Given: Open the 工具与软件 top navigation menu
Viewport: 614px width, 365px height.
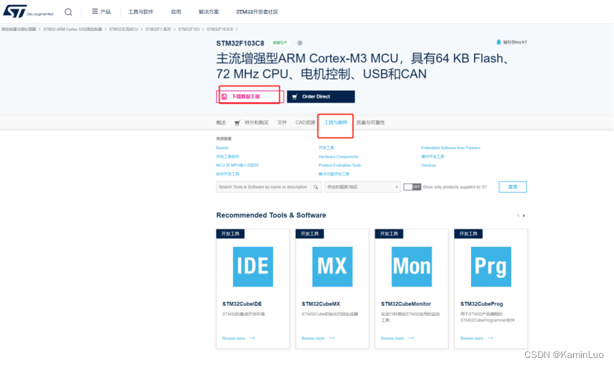Looking at the screenshot, I should 141,12.
